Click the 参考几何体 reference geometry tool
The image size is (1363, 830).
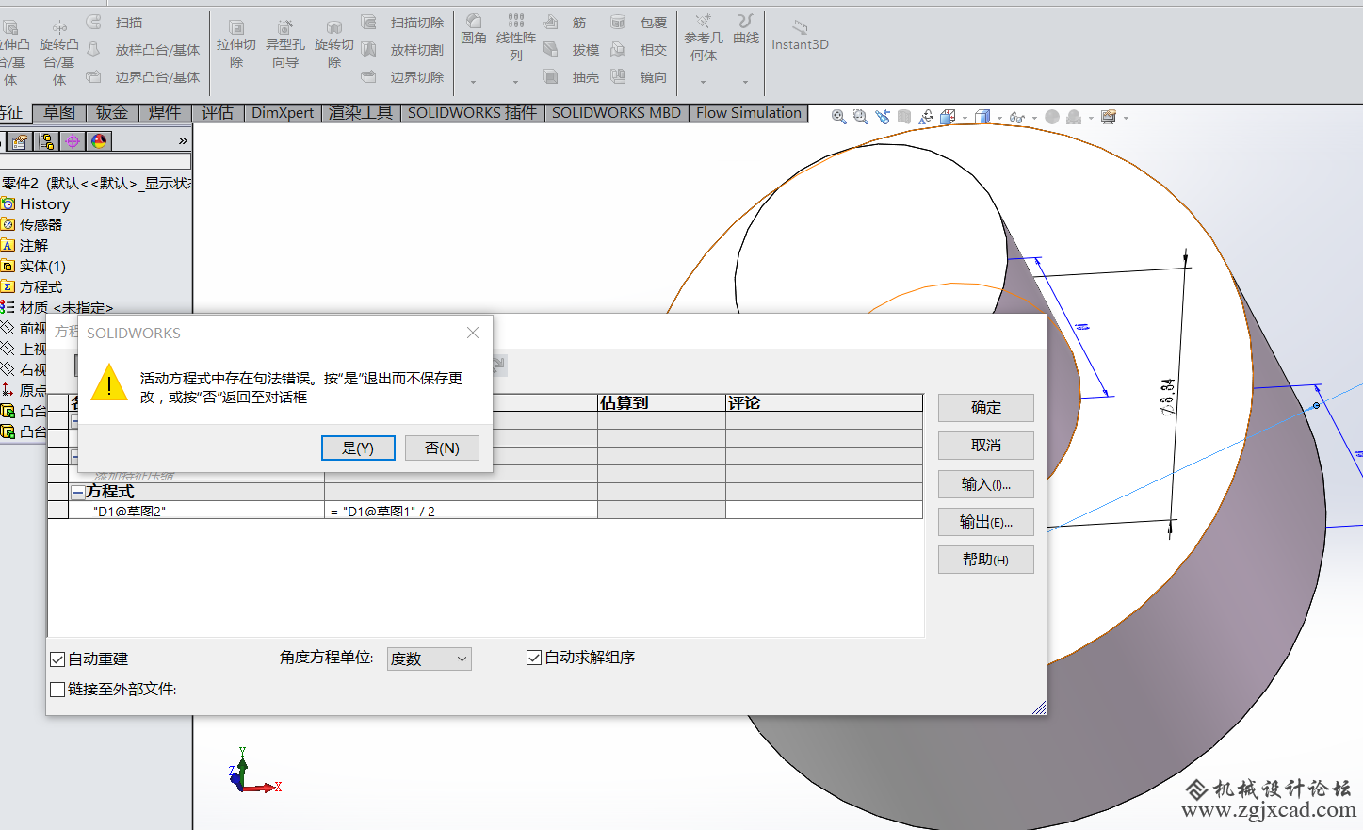click(704, 38)
